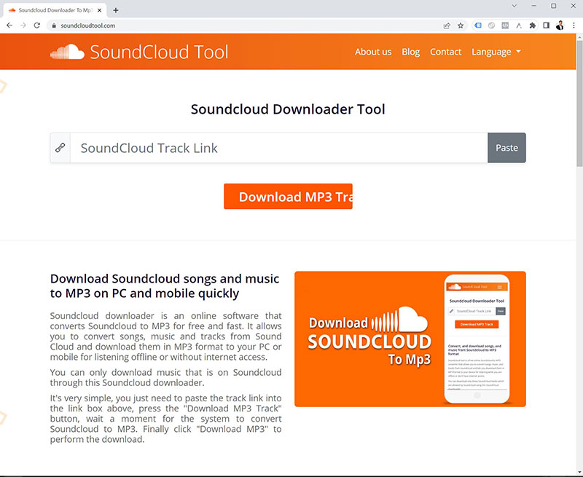Click the browser profile avatar icon
The height and width of the screenshot is (477, 583).
559,25
